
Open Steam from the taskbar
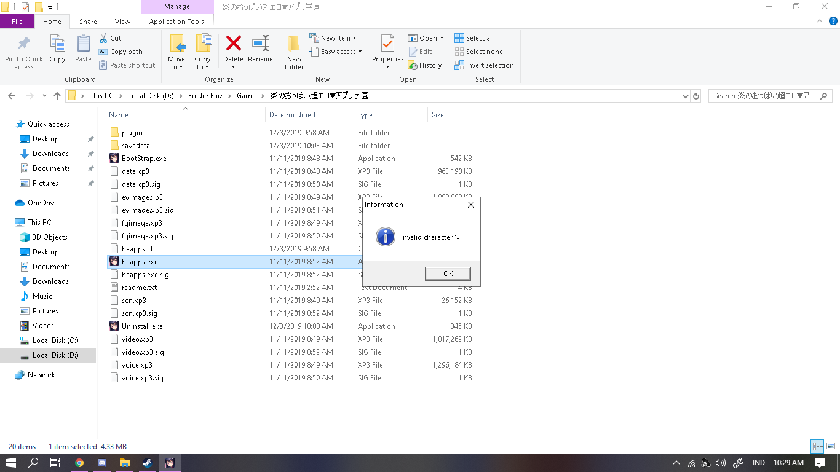(x=148, y=463)
